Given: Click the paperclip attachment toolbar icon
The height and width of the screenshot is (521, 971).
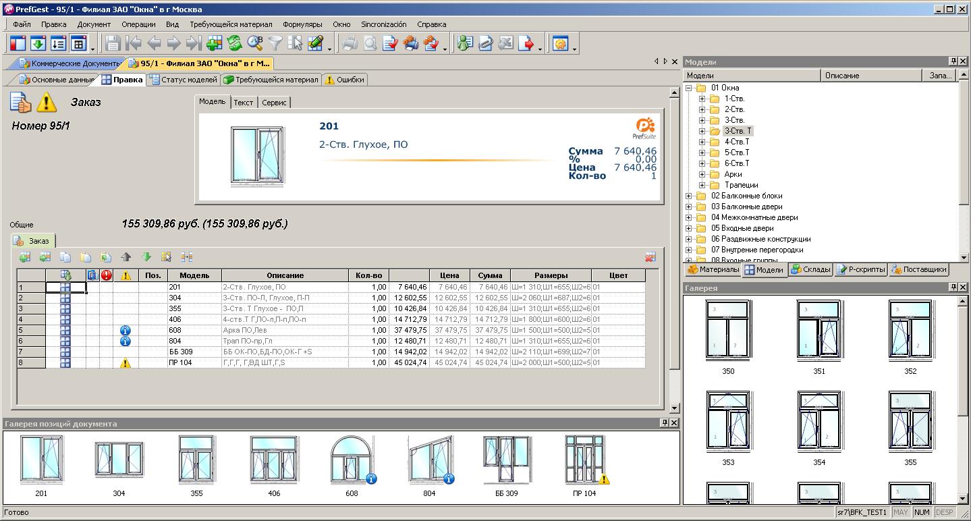Looking at the screenshot, I should [x=485, y=44].
